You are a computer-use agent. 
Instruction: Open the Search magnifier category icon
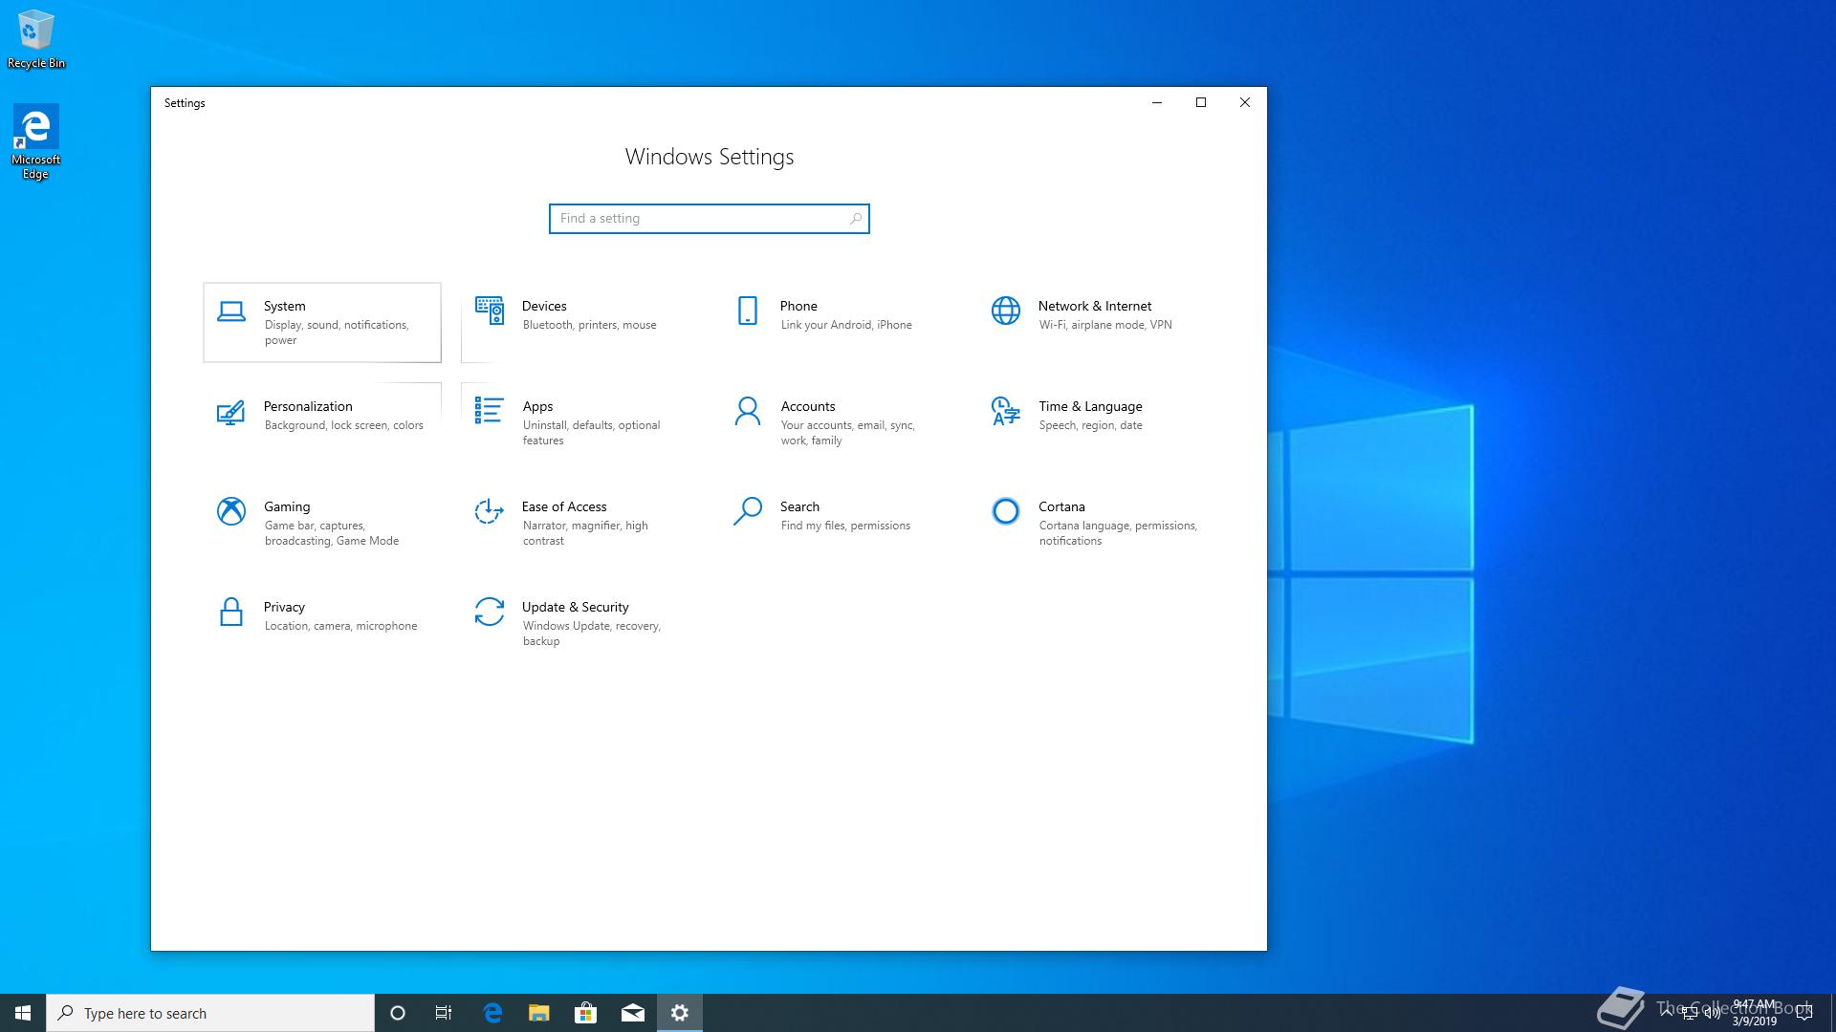[747, 511]
